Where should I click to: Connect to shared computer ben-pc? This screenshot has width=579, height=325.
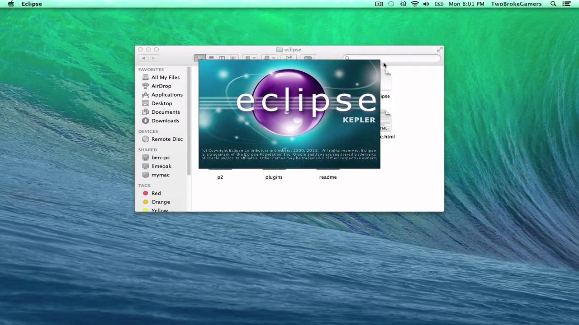156,158
